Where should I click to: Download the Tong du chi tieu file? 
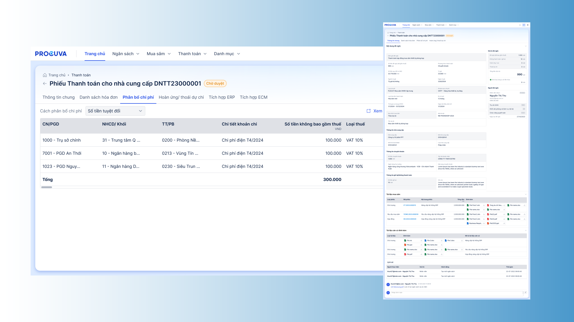pos(504,205)
